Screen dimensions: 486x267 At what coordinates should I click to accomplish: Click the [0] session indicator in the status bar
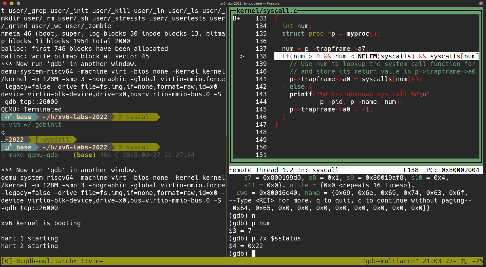coord(5,261)
